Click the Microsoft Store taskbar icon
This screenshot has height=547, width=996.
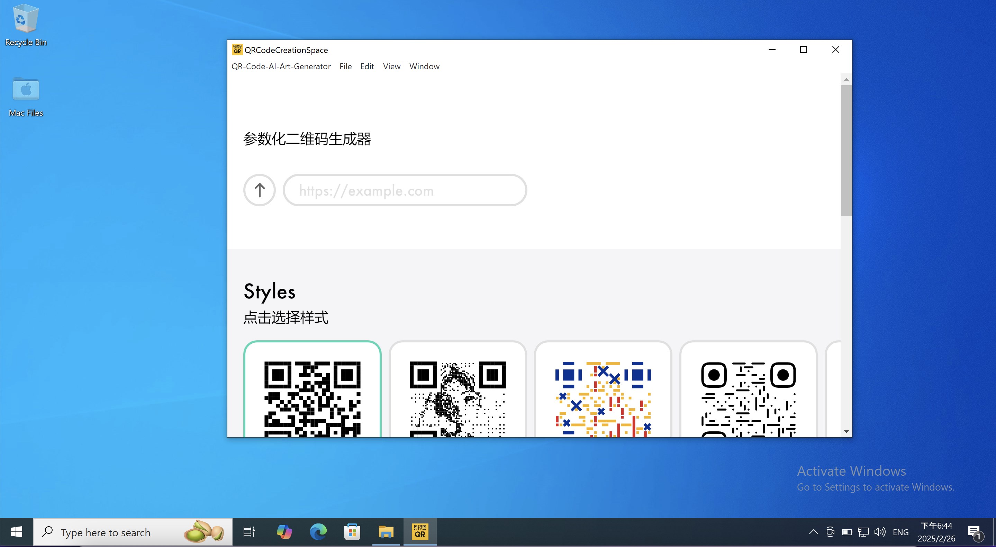coord(352,532)
